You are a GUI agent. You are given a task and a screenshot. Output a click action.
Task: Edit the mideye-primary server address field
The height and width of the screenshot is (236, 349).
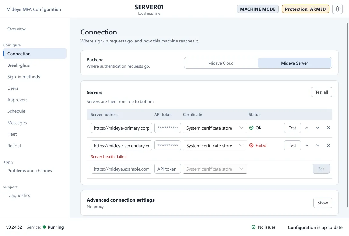(x=121, y=128)
